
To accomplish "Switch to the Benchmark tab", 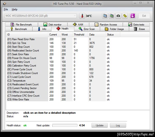I will coord(19,29).
